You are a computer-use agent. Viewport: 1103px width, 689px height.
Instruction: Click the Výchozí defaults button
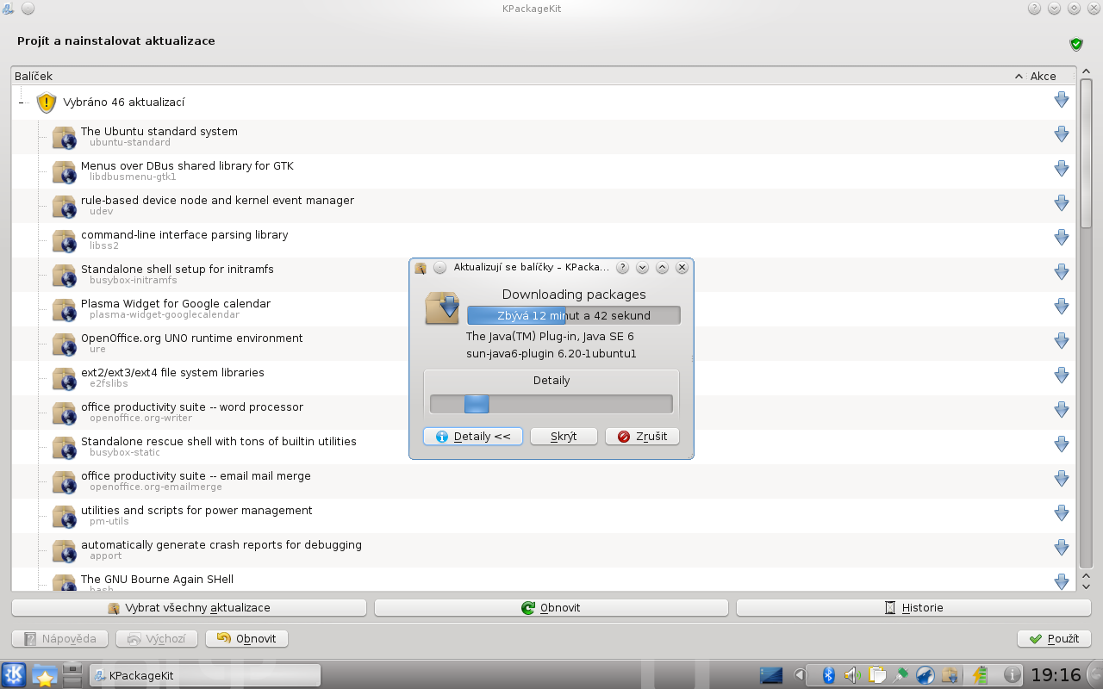click(157, 639)
